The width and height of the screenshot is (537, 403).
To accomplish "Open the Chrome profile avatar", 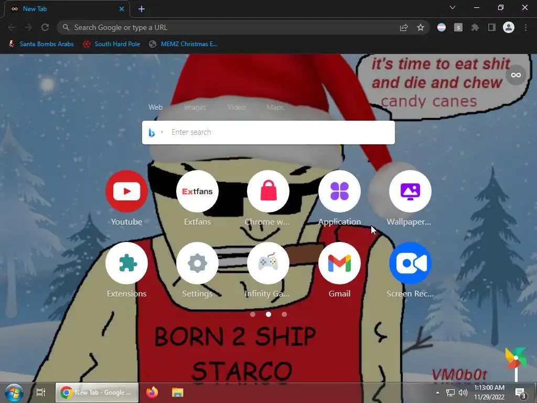I will click(x=509, y=27).
